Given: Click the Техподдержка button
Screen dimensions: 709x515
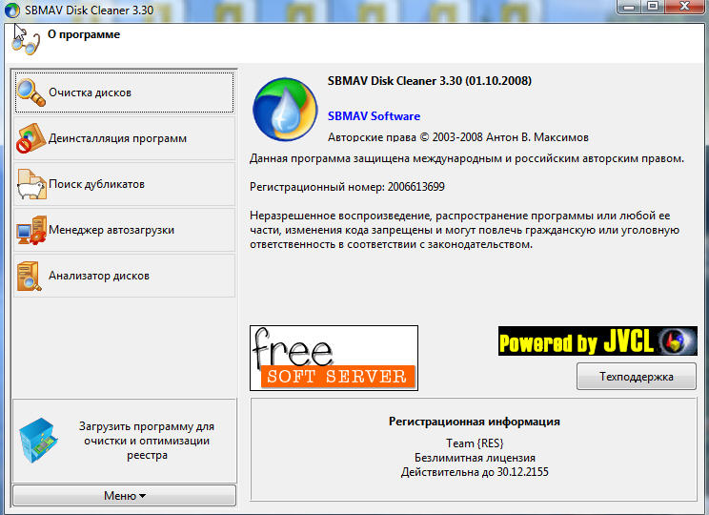Looking at the screenshot, I should (x=637, y=377).
